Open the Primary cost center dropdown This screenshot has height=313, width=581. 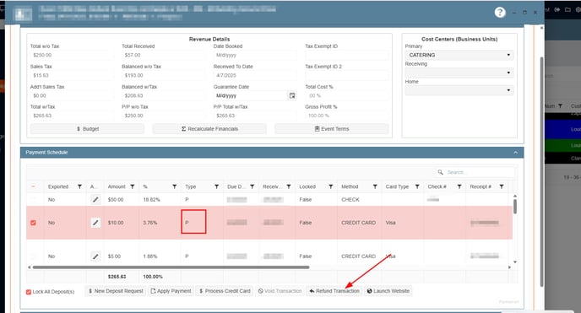point(459,55)
